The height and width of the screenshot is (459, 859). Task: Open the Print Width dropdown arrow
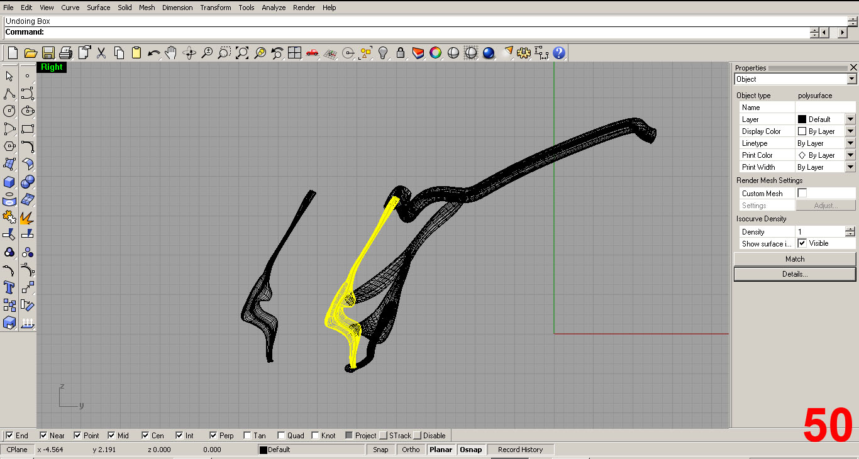point(850,167)
